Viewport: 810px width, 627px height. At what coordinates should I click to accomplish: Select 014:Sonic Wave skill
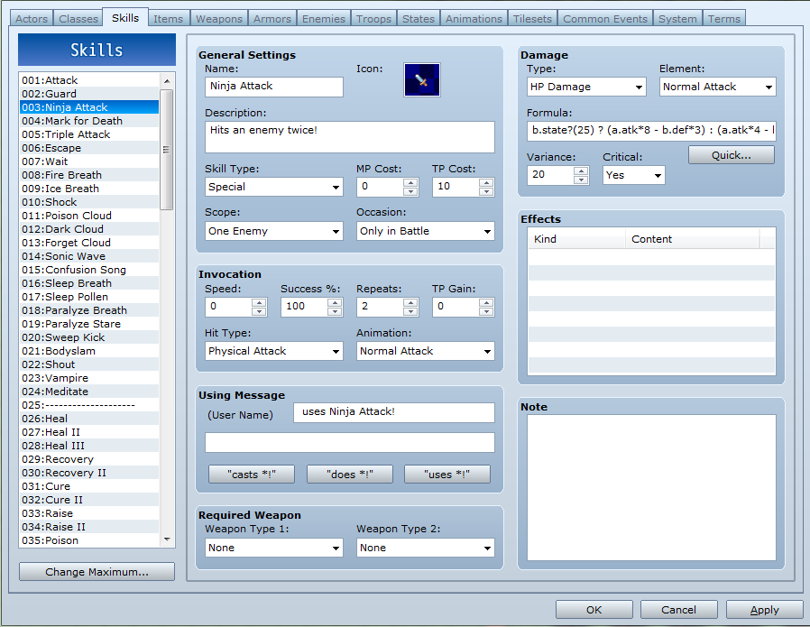89,256
